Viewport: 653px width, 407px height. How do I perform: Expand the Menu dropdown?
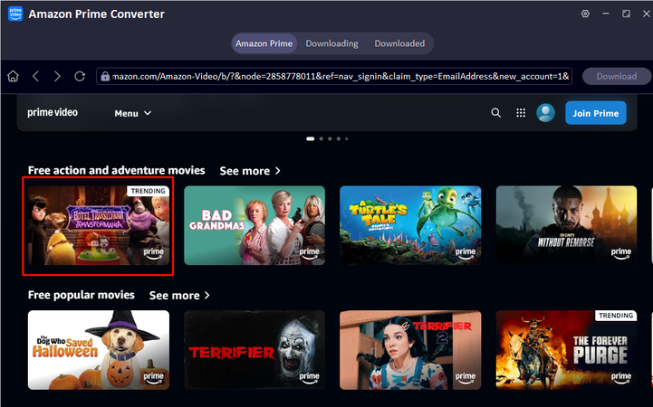coord(133,113)
